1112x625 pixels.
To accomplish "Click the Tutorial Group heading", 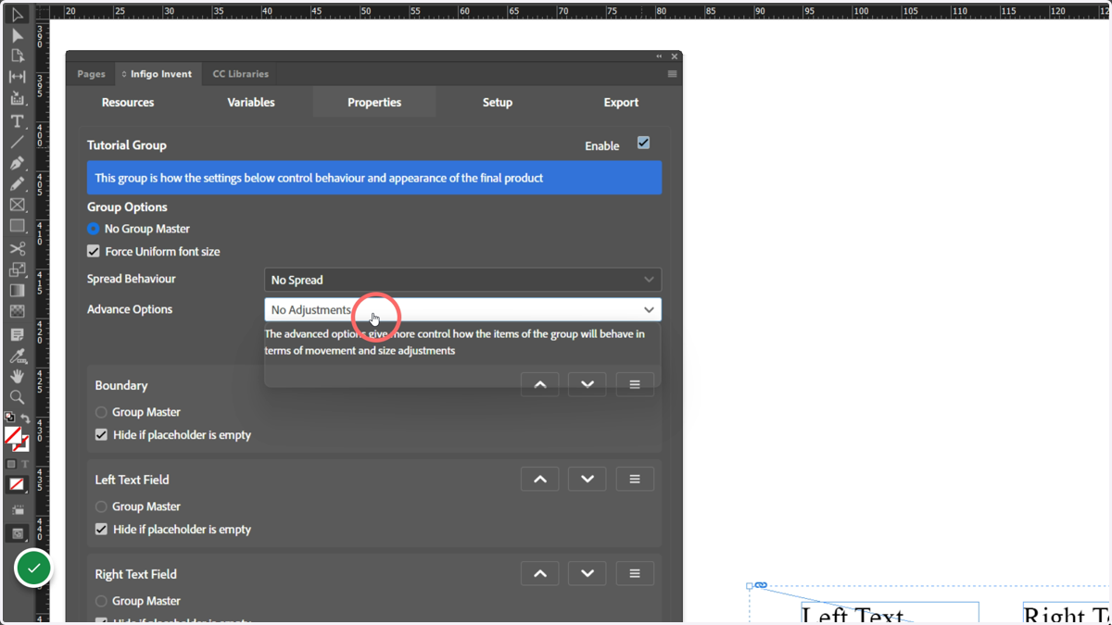I will point(127,145).
